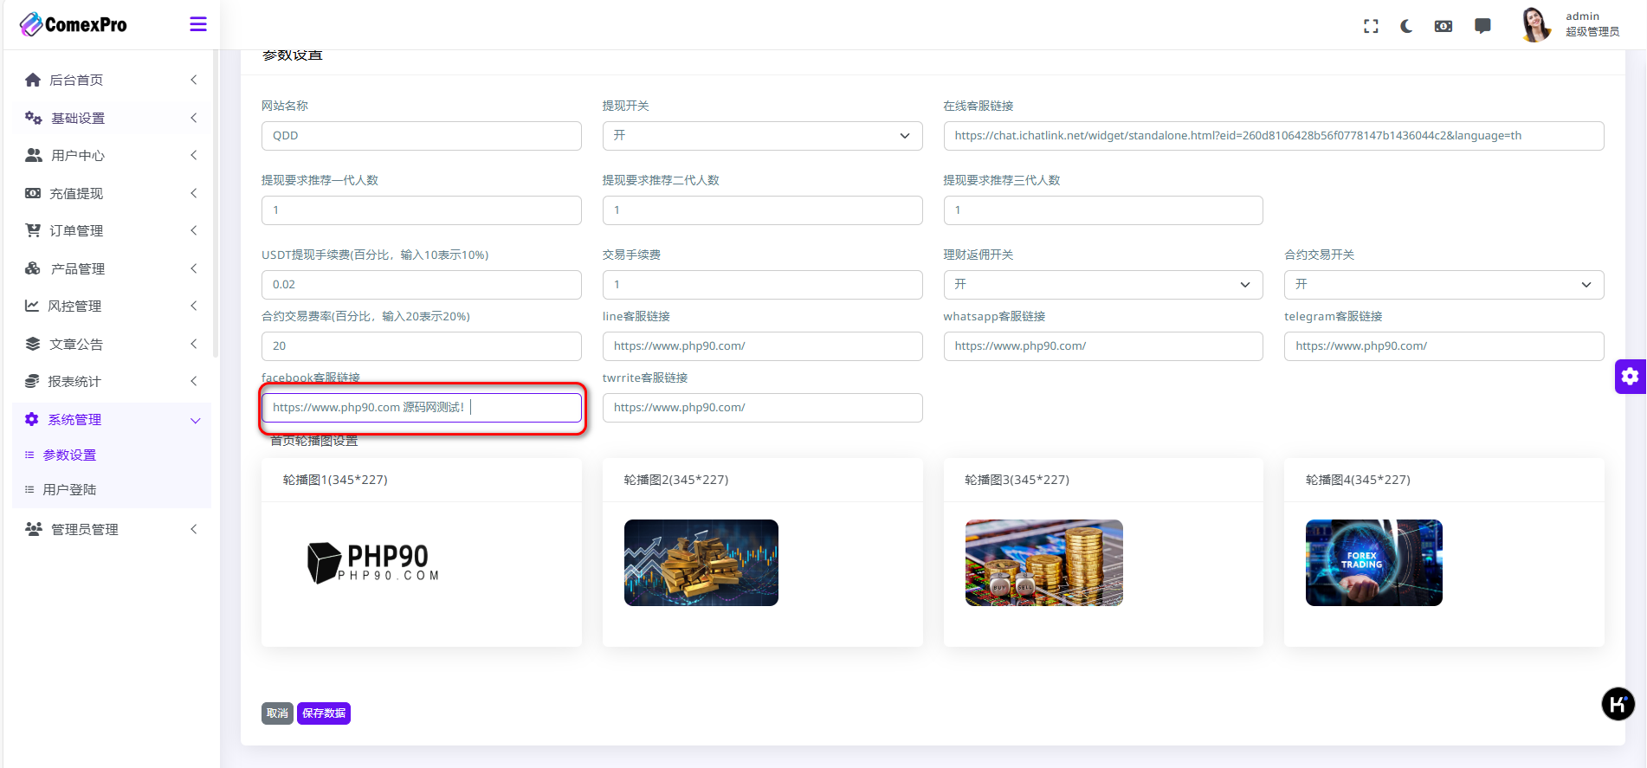This screenshot has width=1647, height=768.
Task: Open the floating purple settings gear
Action: click(x=1630, y=377)
